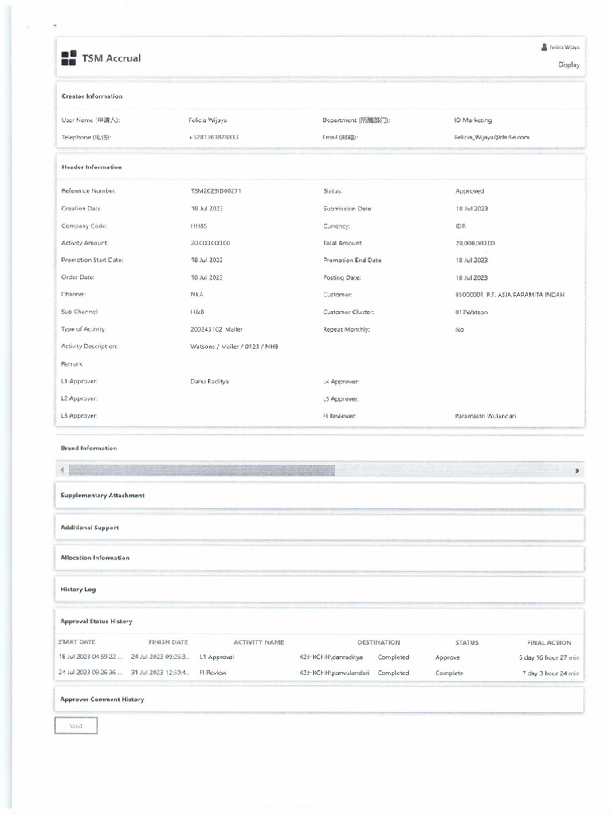
Task: Click customer 85000001 P.T. ASIA PARAMITA INDAH
Action: tap(510, 295)
